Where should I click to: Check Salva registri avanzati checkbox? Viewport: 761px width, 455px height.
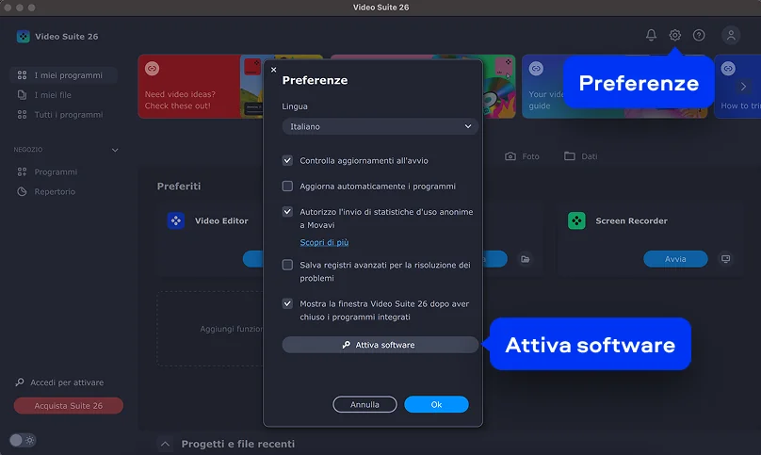[x=287, y=265]
